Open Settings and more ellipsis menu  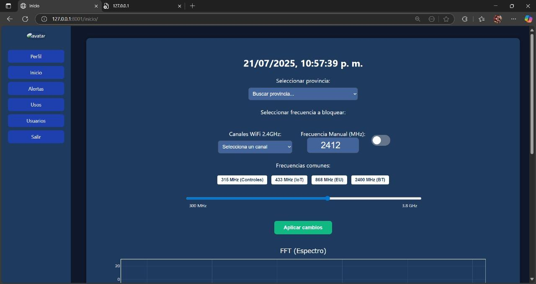click(514, 19)
